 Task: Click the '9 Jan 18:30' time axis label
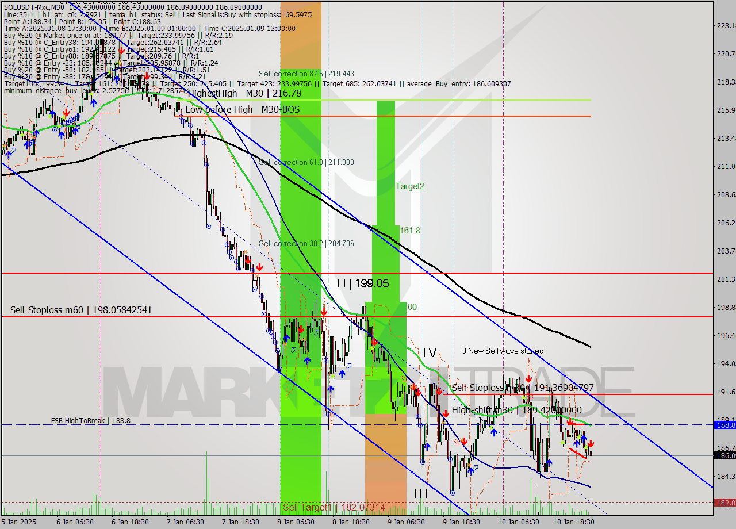pyautogui.click(x=461, y=522)
